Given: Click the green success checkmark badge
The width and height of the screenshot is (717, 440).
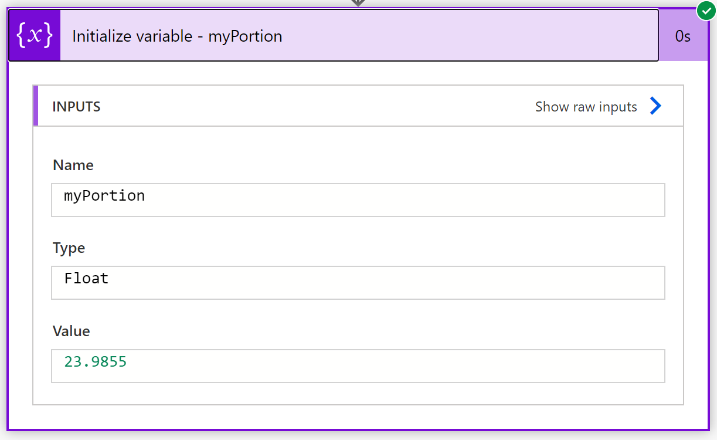Looking at the screenshot, I should click(x=706, y=11).
